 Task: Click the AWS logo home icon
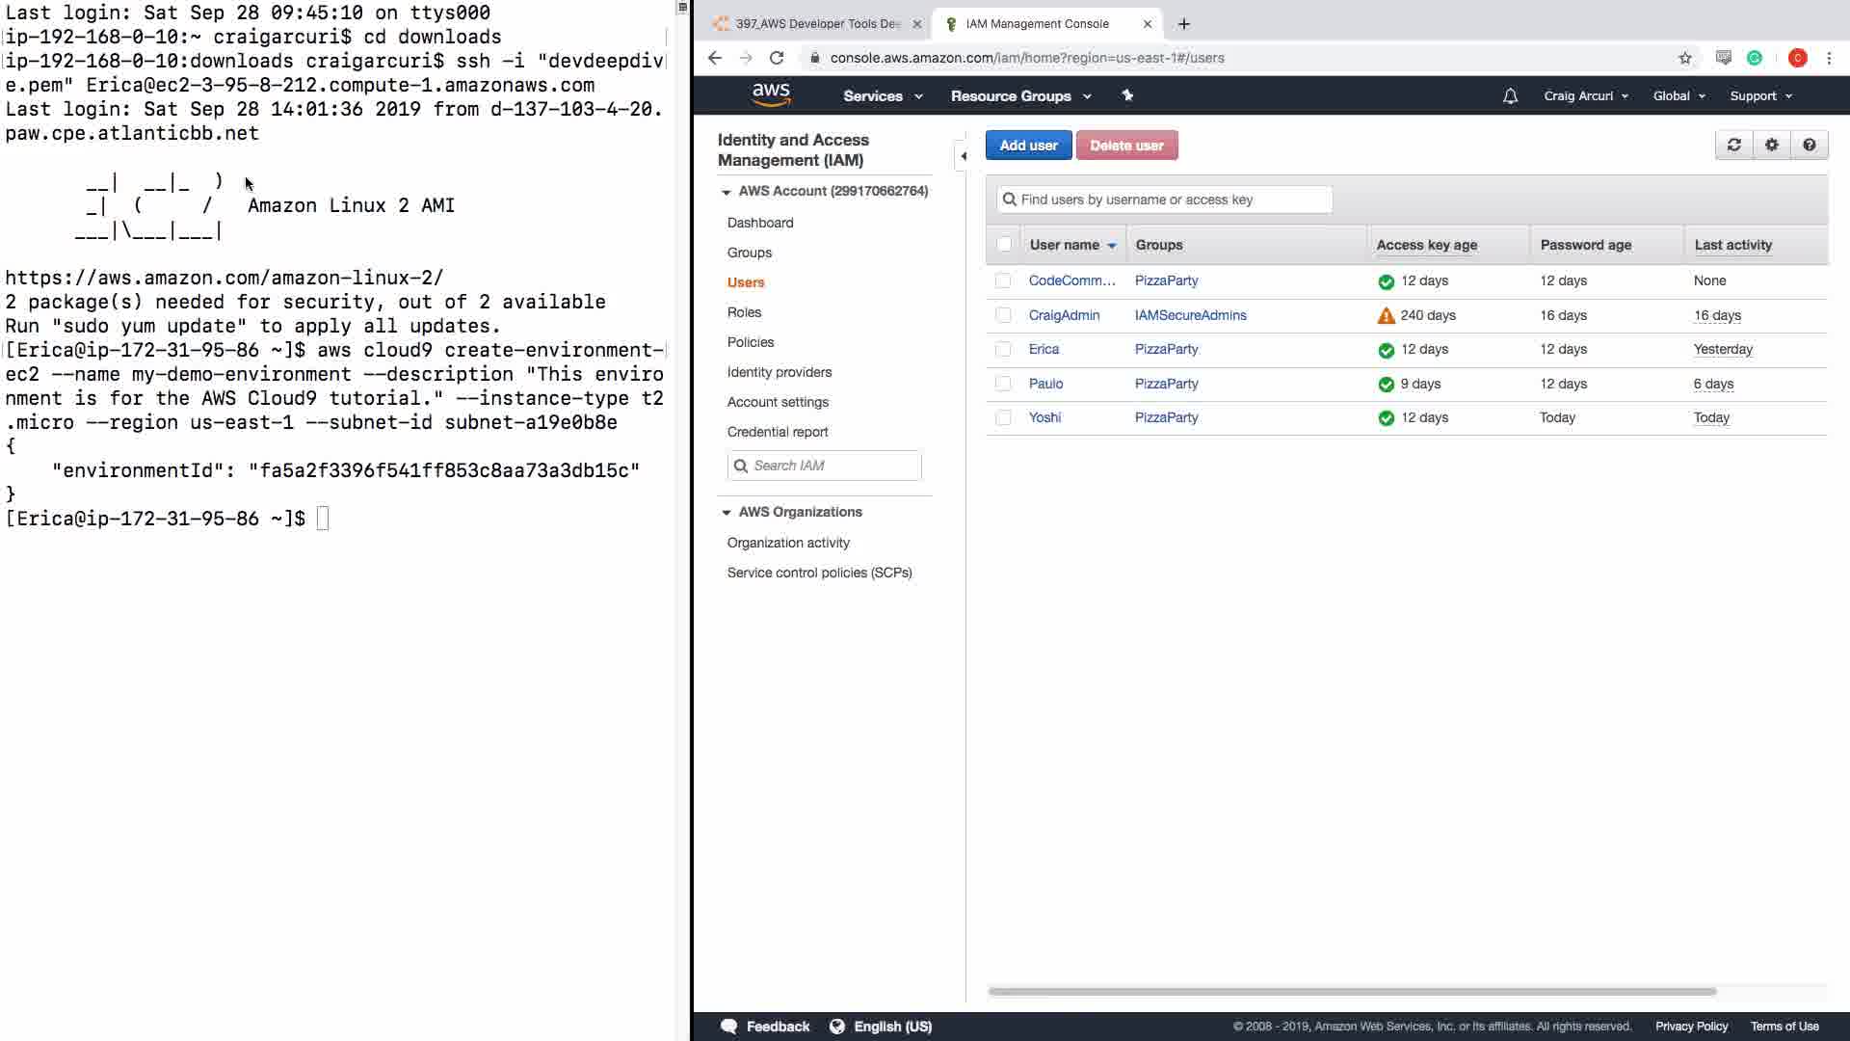pyautogui.click(x=771, y=94)
